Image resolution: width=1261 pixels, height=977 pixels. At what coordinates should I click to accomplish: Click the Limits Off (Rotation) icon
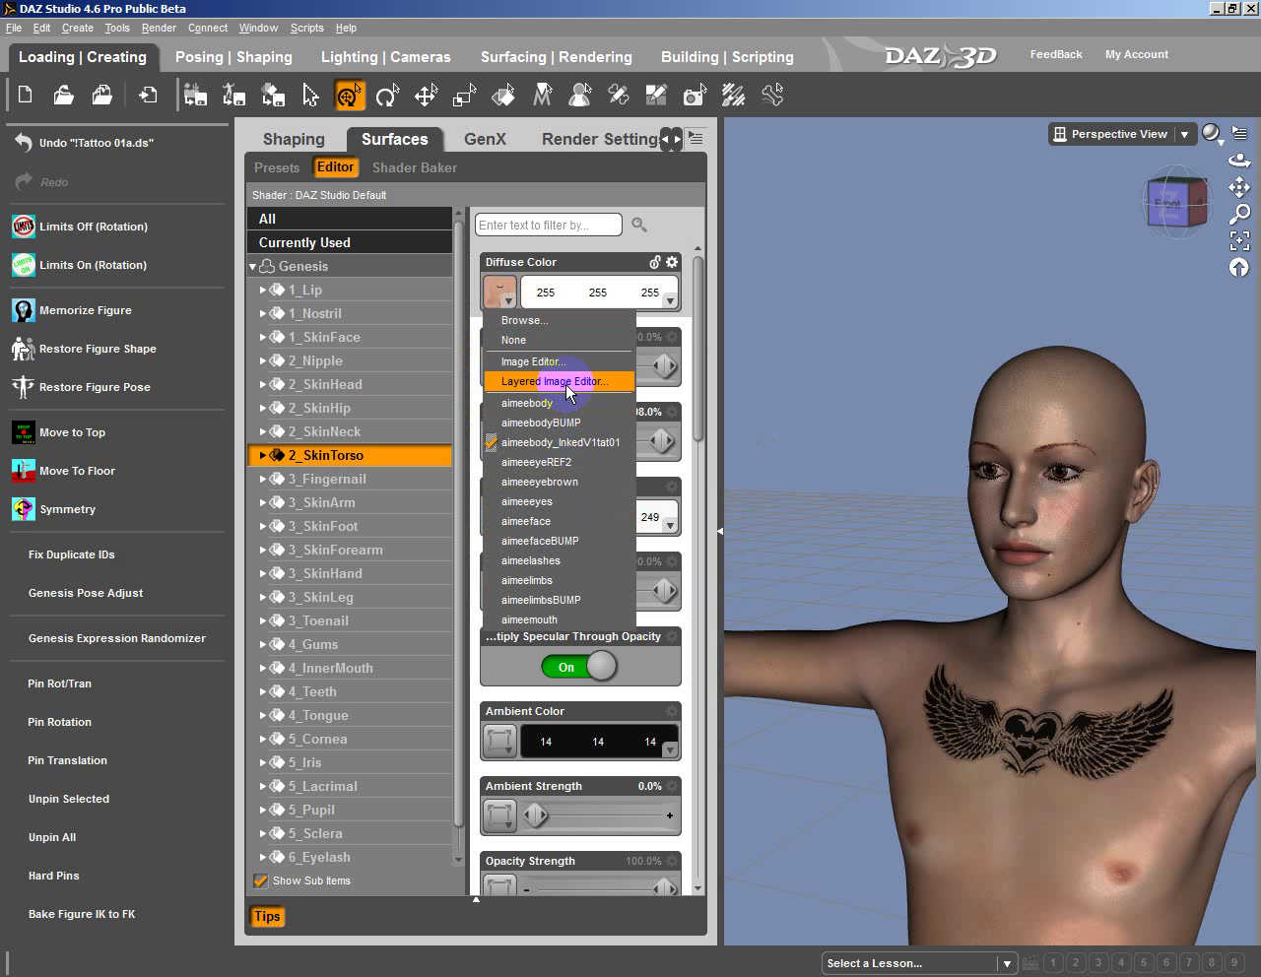point(24,227)
